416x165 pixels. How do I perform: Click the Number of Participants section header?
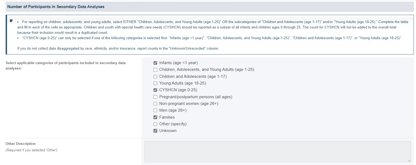(x=56, y=7)
